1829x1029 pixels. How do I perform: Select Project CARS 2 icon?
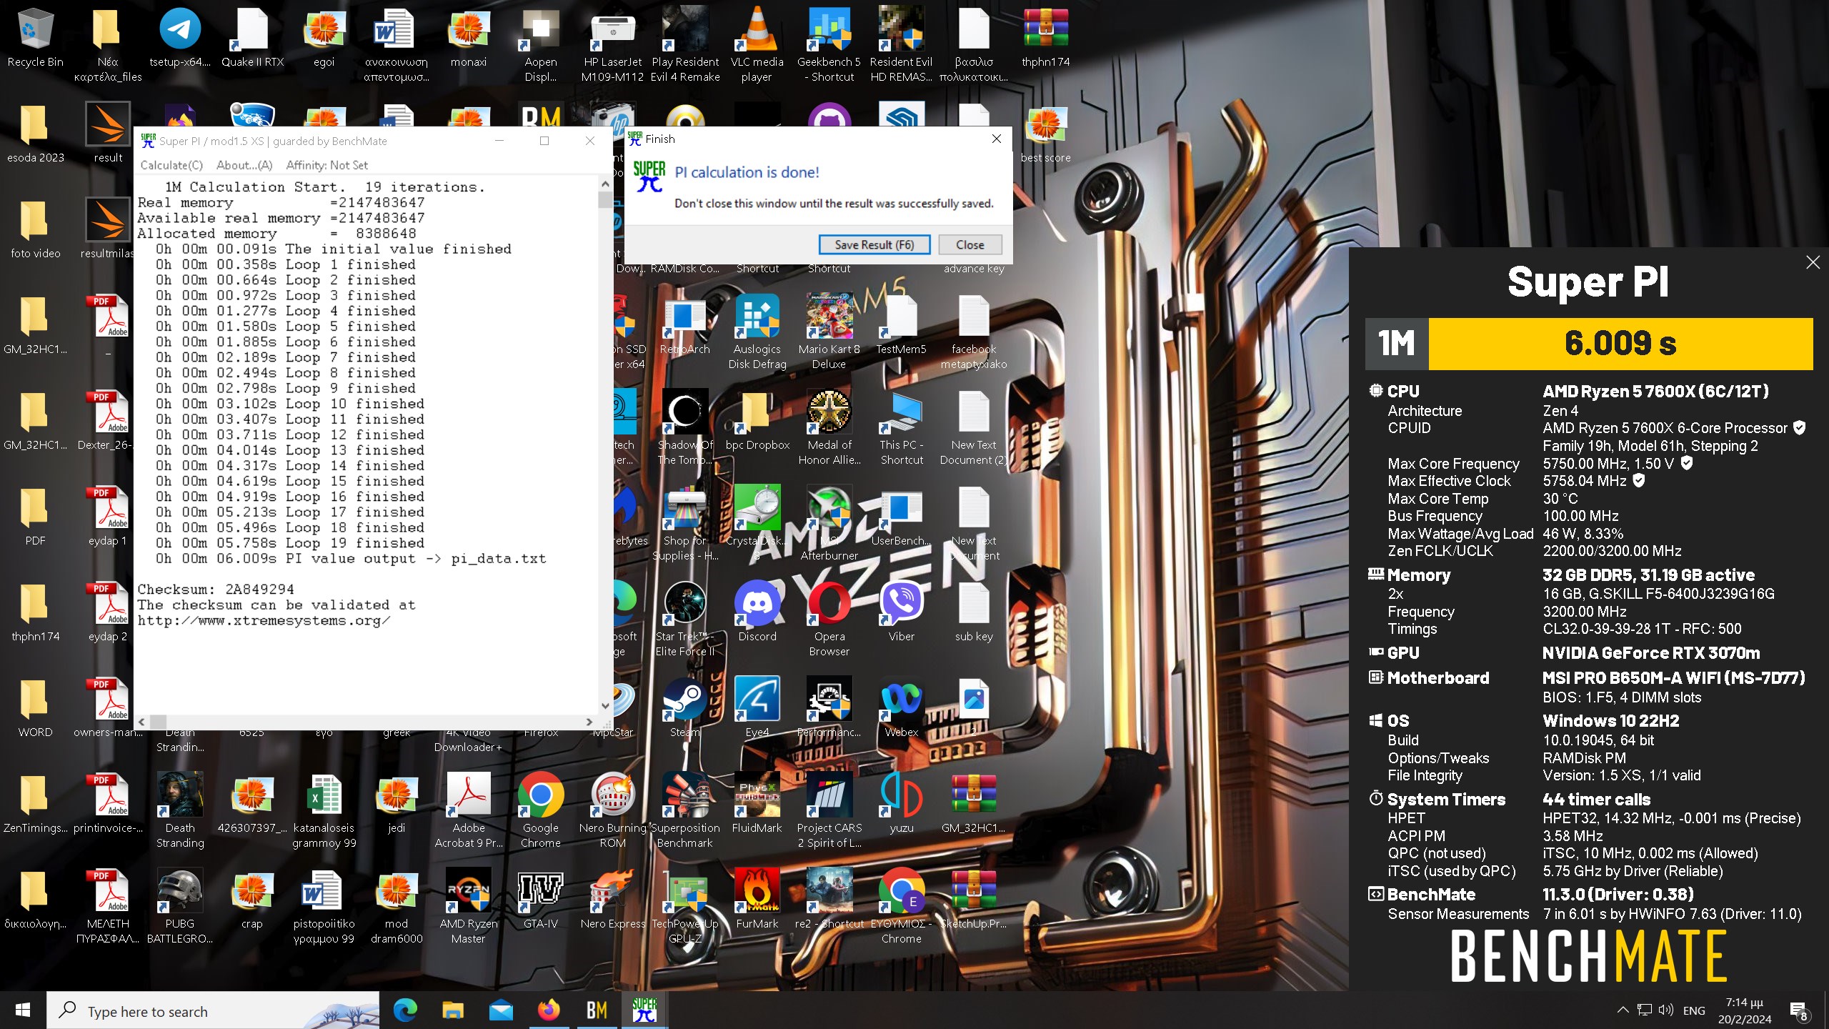pyautogui.click(x=829, y=811)
